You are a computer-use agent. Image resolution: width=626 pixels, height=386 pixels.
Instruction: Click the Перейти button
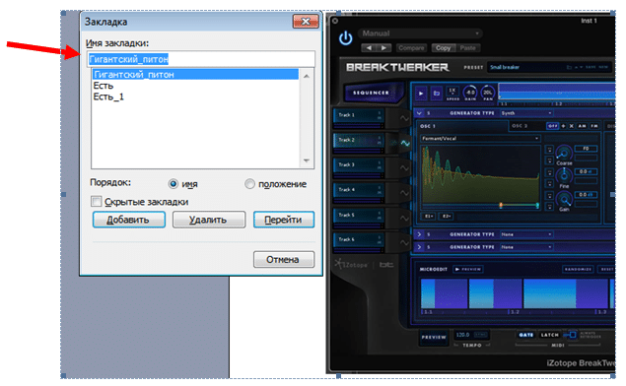pos(284,220)
